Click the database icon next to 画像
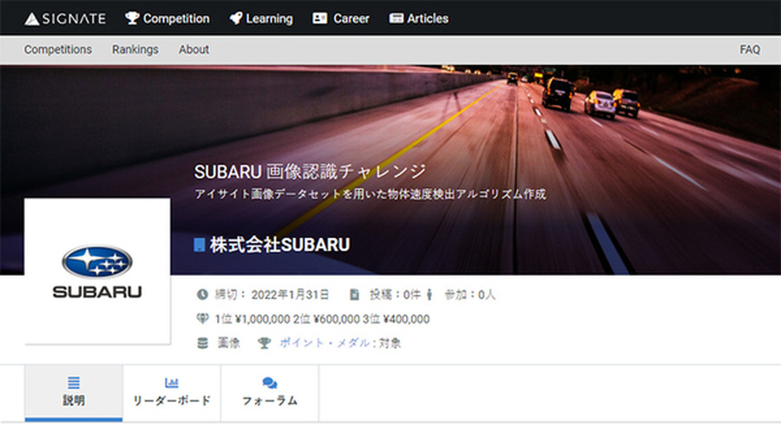 click(203, 343)
